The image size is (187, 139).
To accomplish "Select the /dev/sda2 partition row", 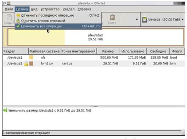I will point(94,63).
